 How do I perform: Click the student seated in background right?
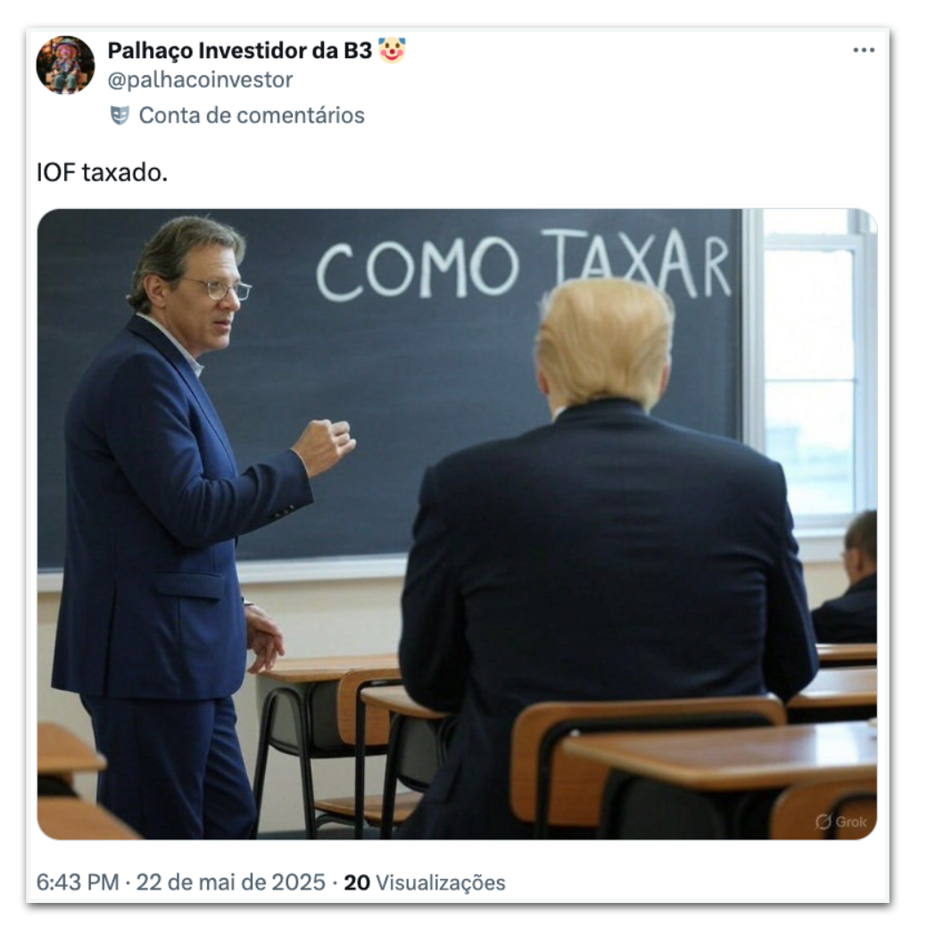[x=847, y=578]
